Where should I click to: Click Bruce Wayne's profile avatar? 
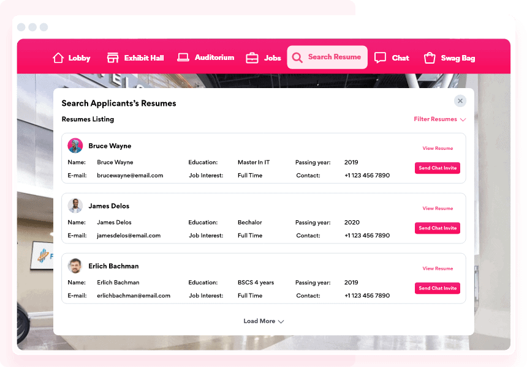pos(75,146)
